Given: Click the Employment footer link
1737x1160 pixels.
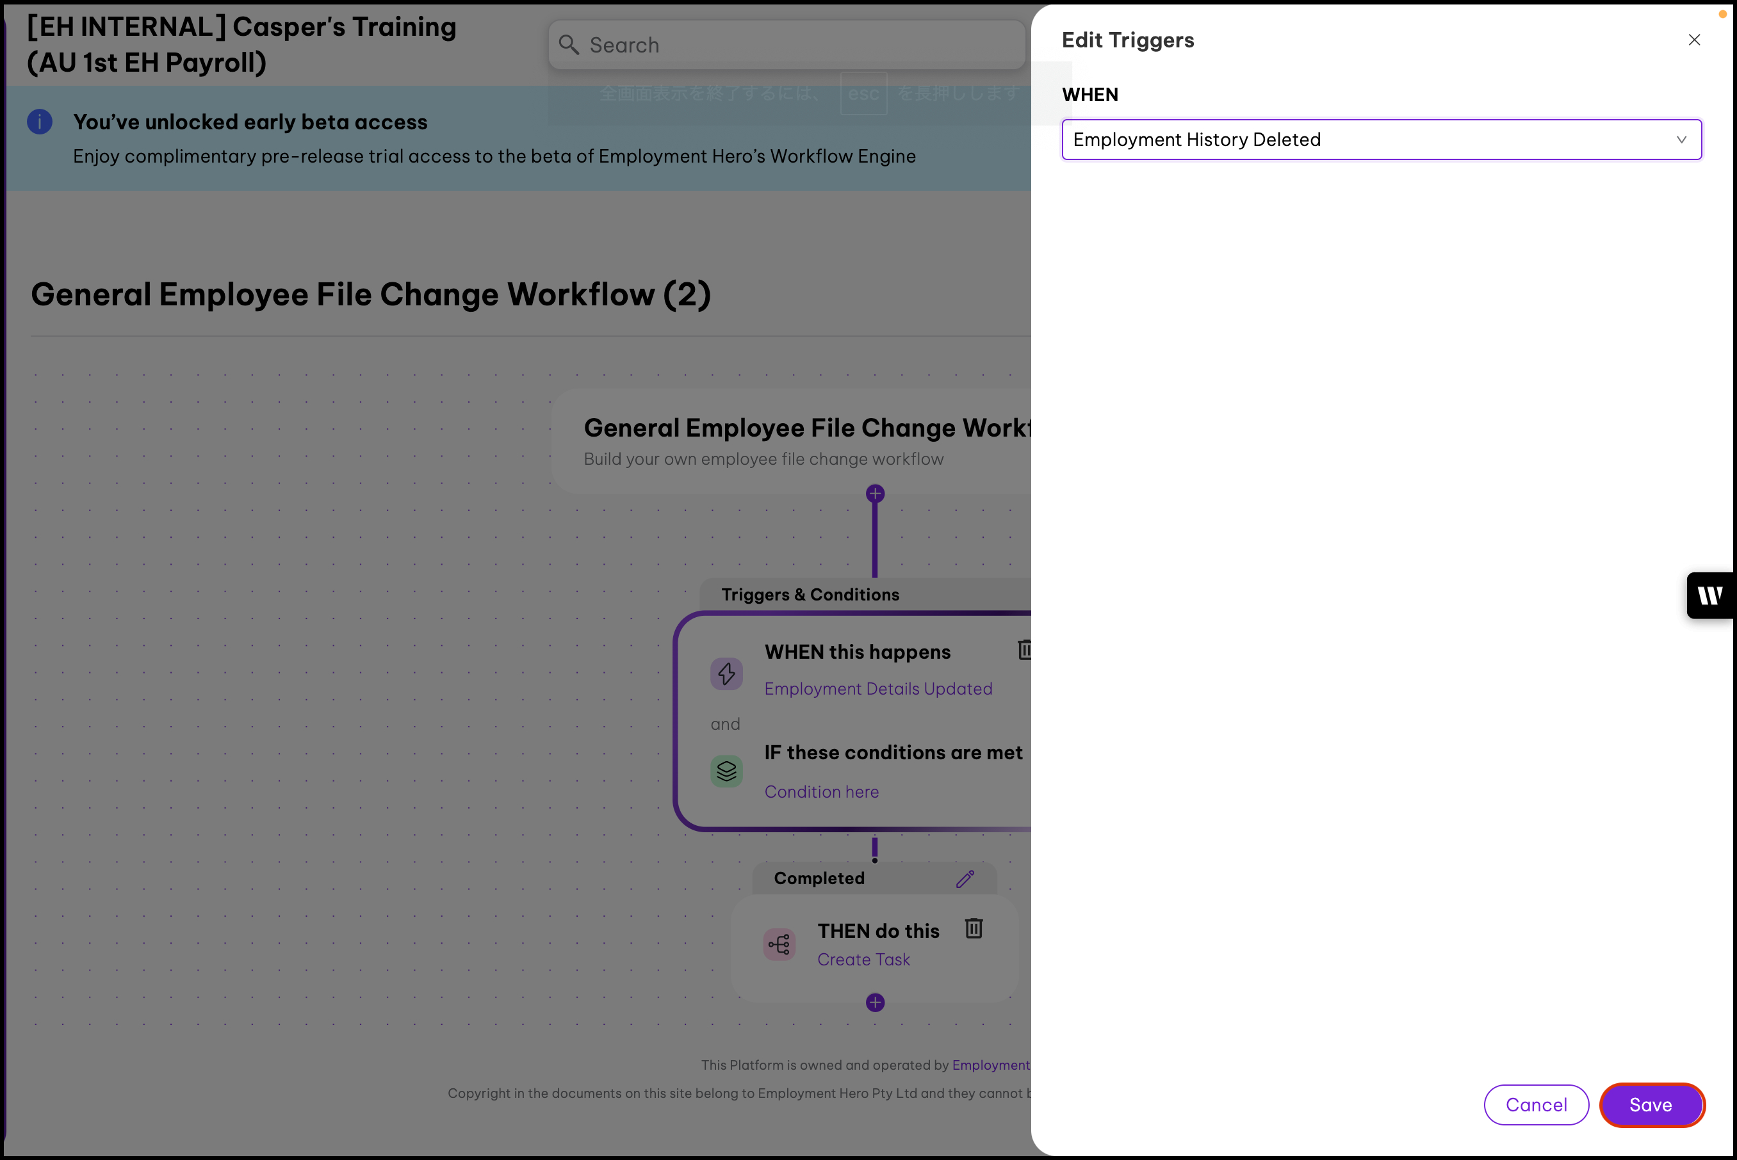Looking at the screenshot, I should pos(991,1065).
